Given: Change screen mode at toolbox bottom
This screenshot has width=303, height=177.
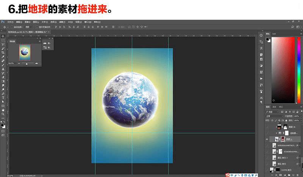Looking at the screenshot, I should pos(3,135).
